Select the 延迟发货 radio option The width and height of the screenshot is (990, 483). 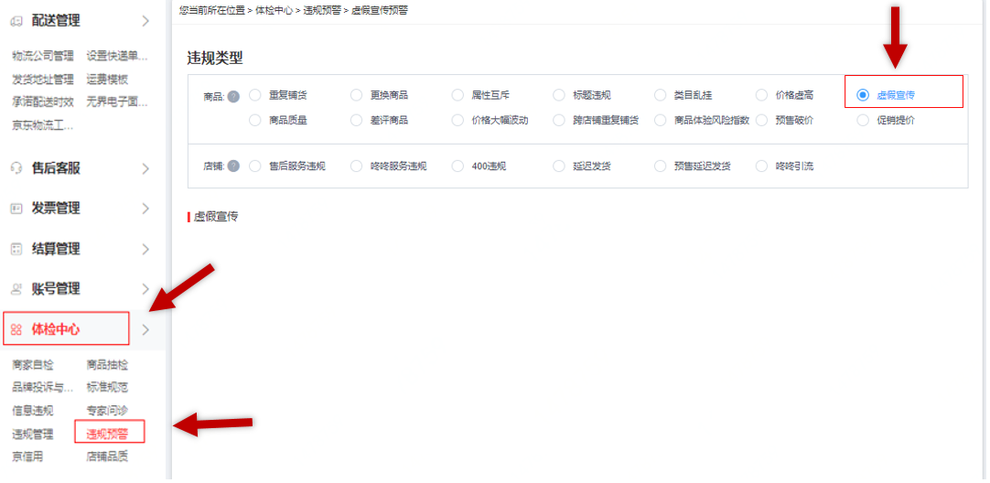(559, 166)
